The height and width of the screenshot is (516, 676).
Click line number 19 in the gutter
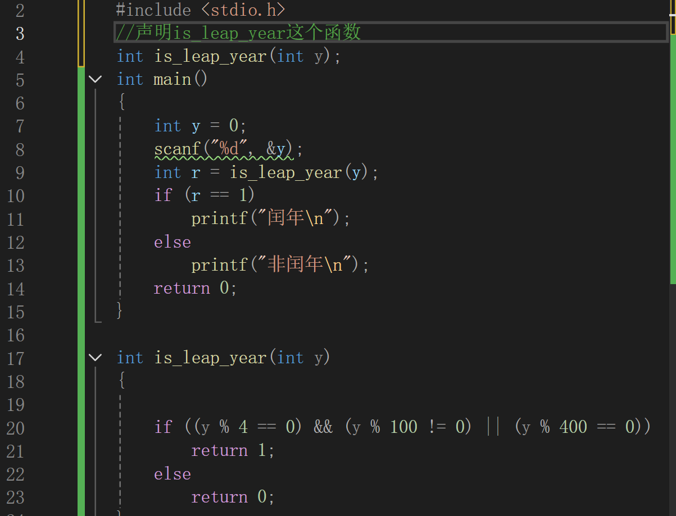(16, 405)
